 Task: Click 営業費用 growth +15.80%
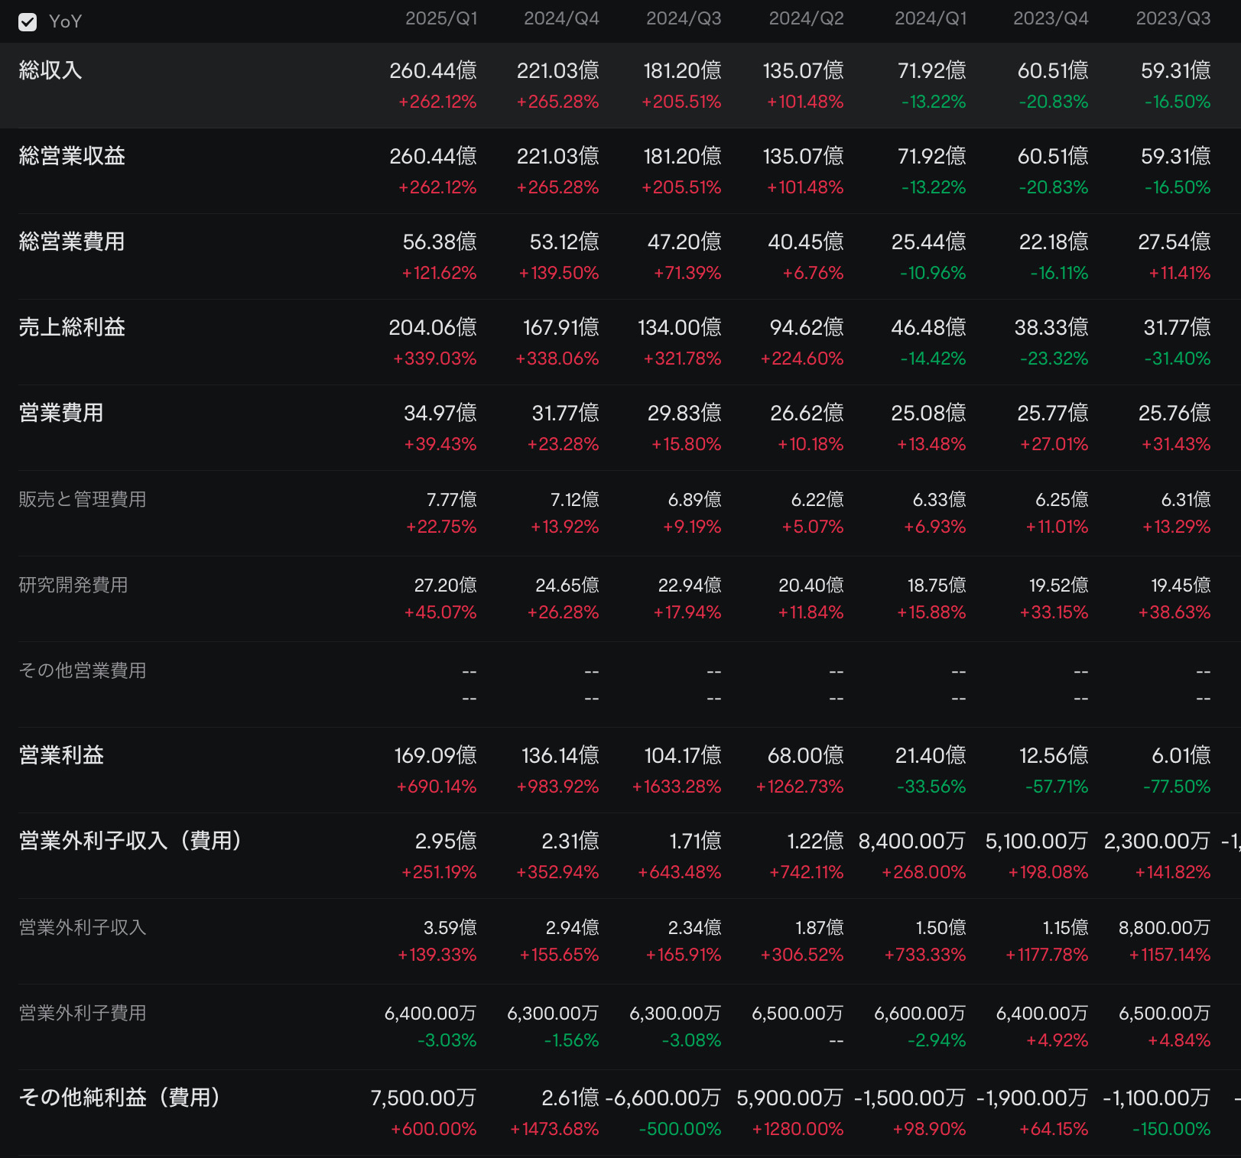coord(686,444)
